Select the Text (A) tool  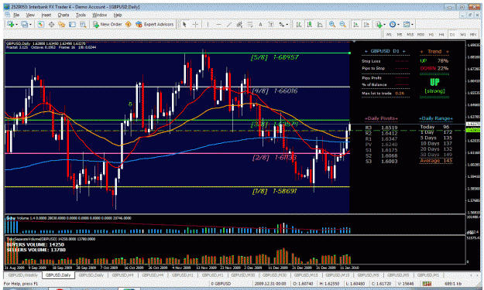260,24
